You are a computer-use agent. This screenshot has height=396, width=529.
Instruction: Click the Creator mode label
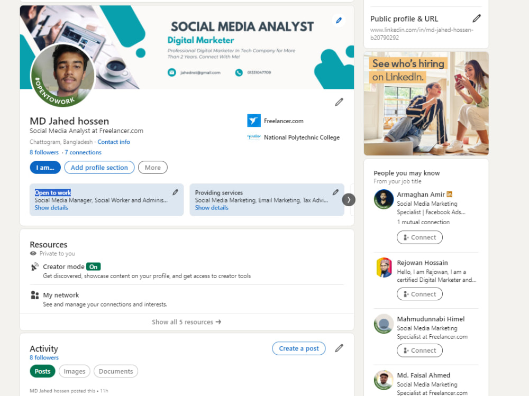63,267
